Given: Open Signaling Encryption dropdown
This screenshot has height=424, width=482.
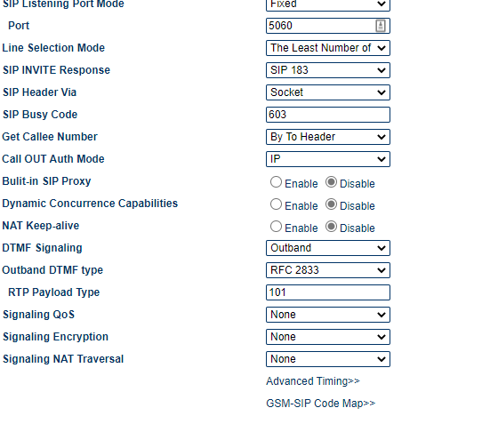Looking at the screenshot, I should pyautogui.click(x=328, y=337).
